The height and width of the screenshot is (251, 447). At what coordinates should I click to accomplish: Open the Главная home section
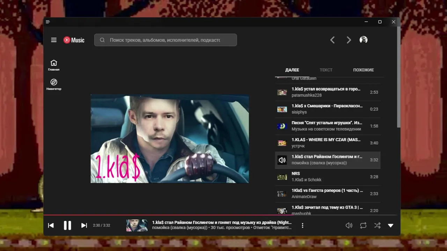point(54,65)
